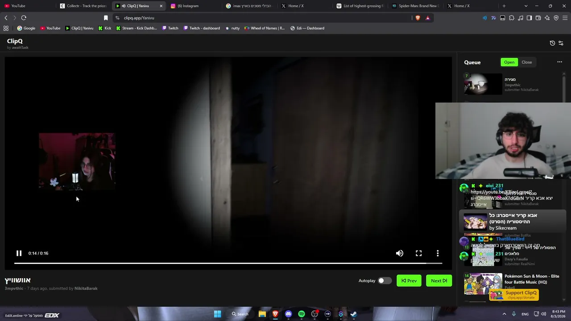Go back in browser history
571x321 pixels.
click(6, 18)
